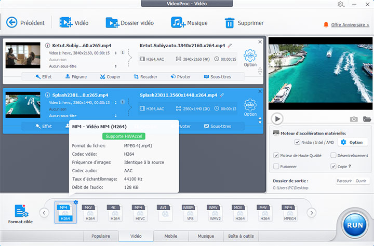Switch to Boîte à outils tab
Screen dimensions: 374x246
tap(241, 236)
